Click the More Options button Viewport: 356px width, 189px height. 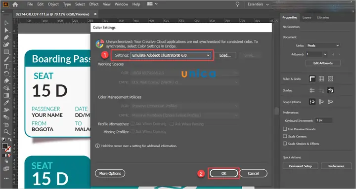point(110,173)
